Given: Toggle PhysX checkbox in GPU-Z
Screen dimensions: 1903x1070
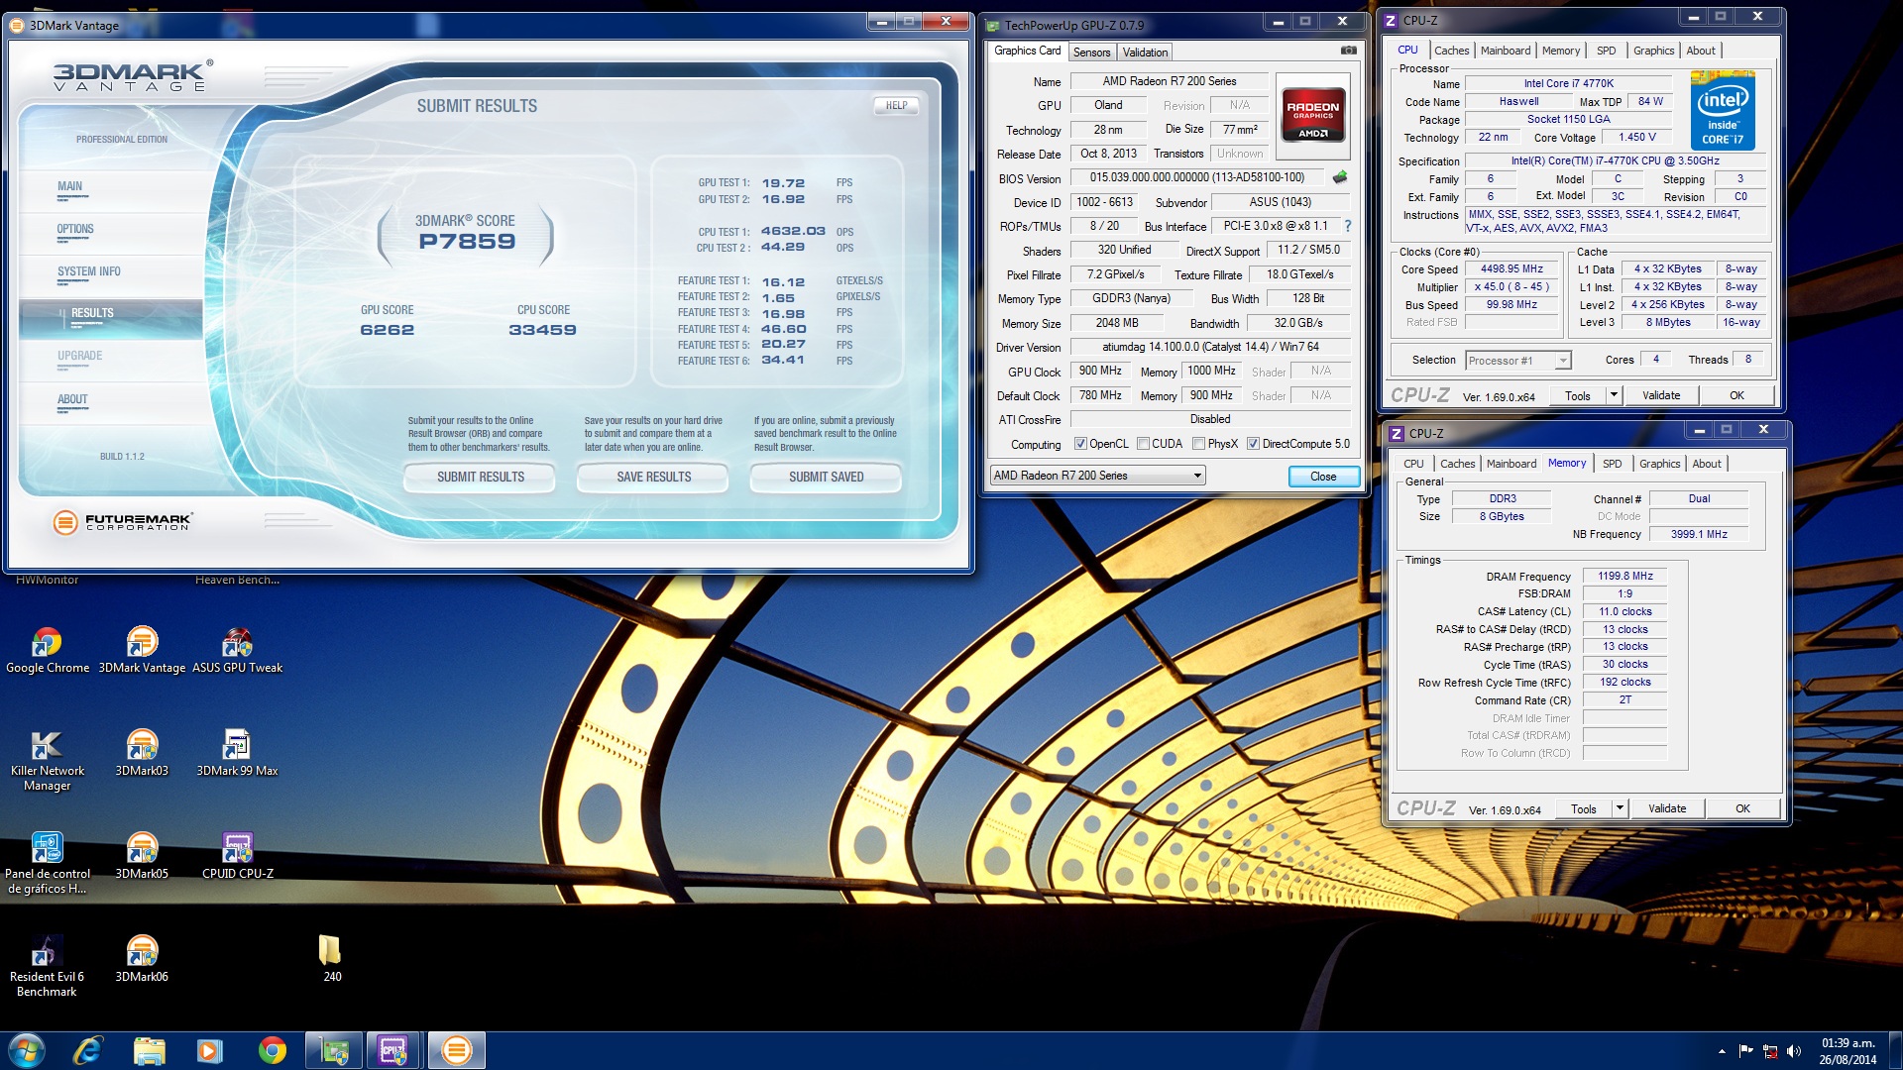Looking at the screenshot, I should pos(1198,444).
